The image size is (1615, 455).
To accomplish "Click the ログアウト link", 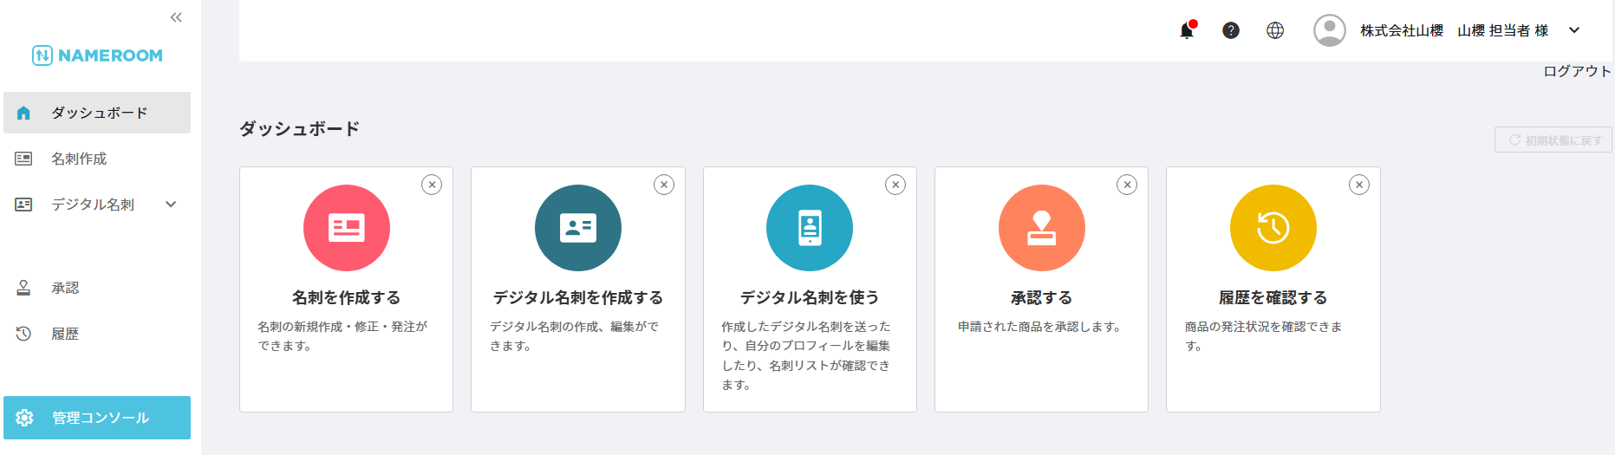I will pyautogui.click(x=1576, y=71).
